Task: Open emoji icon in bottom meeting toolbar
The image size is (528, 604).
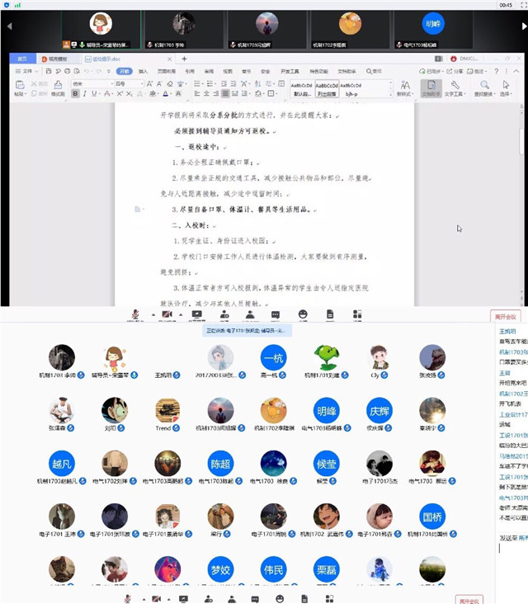Action: (280, 599)
